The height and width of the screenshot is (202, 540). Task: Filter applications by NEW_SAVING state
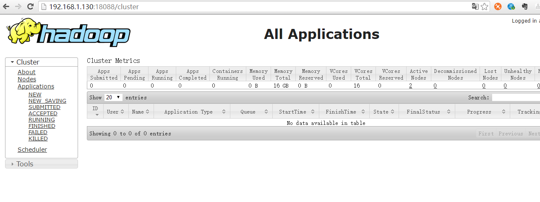pos(47,101)
